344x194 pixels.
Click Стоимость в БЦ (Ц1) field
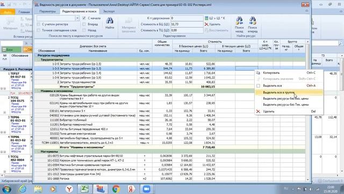pos(187,24)
